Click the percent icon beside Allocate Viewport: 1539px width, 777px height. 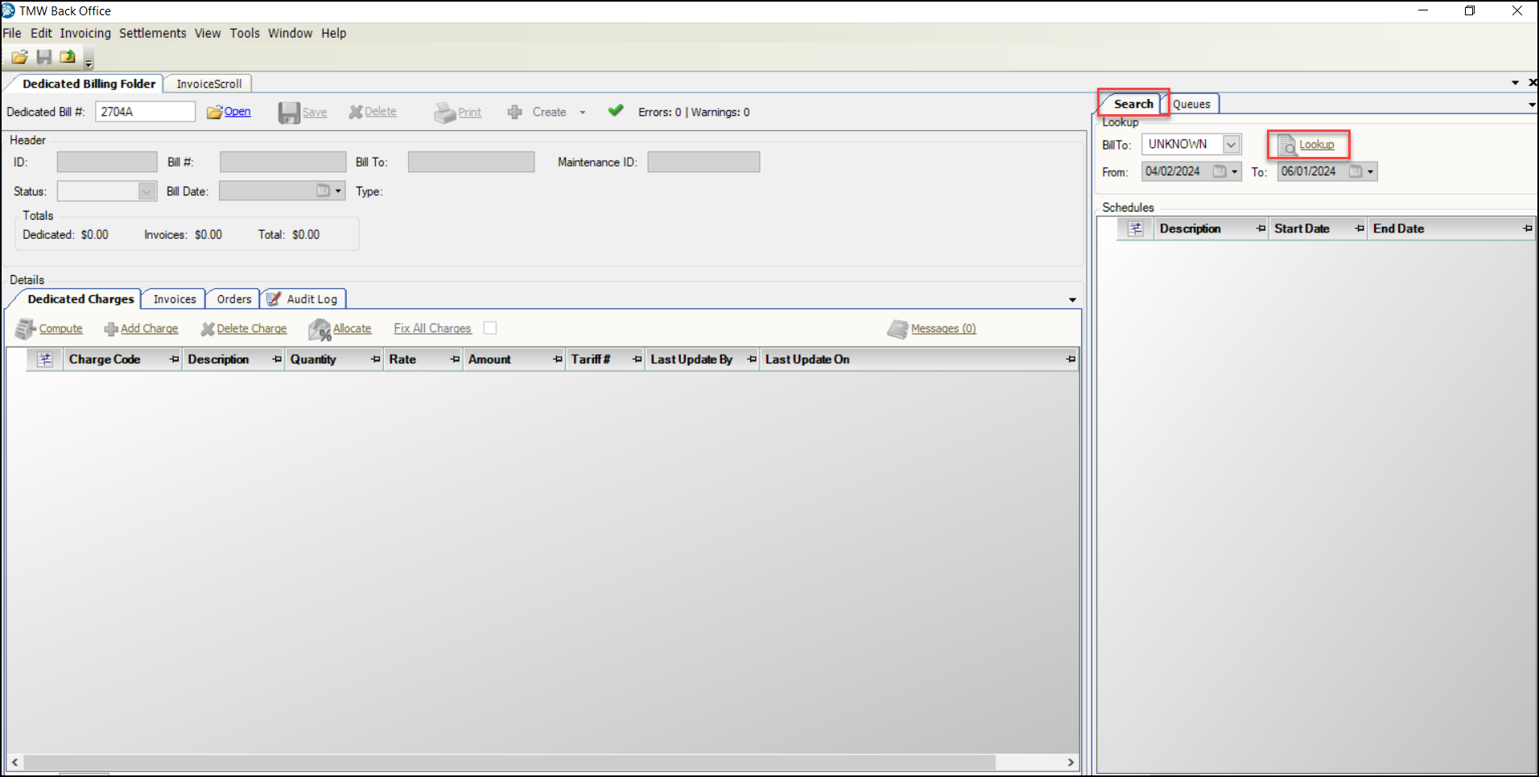(x=320, y=329)
